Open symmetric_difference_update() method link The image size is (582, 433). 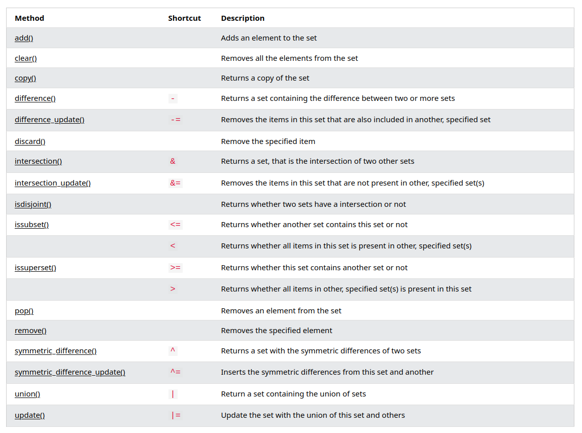[x=70, y=372]
